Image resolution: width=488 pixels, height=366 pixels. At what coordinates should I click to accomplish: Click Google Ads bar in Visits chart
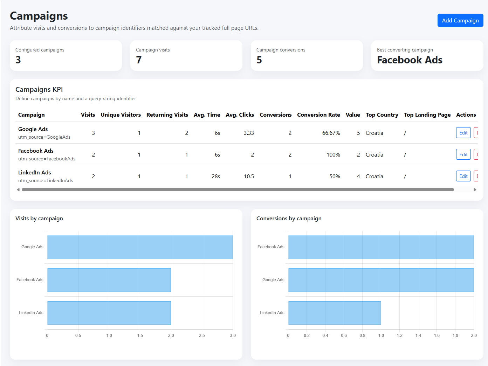point(140,247)
